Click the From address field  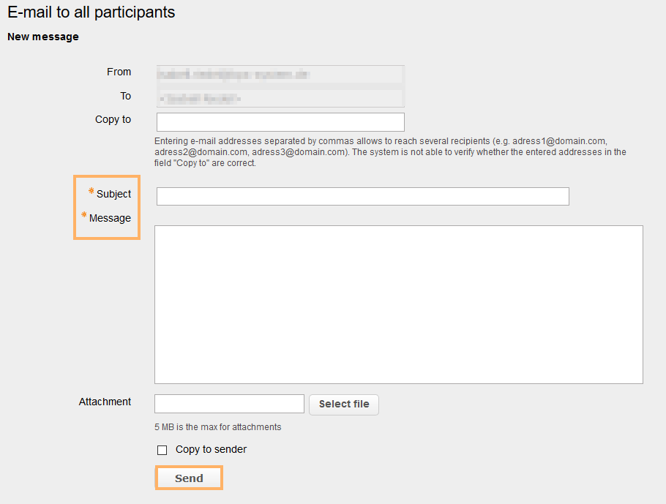click(280, 73)
